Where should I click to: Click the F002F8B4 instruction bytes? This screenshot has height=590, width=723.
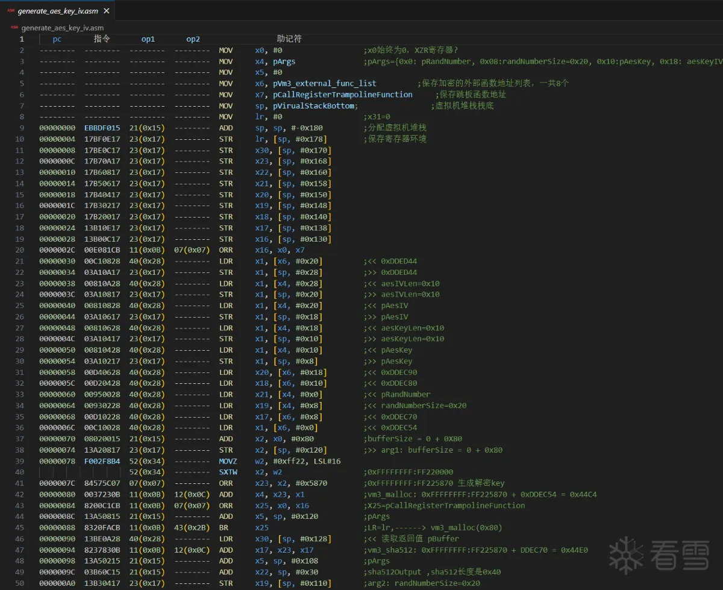102,461
